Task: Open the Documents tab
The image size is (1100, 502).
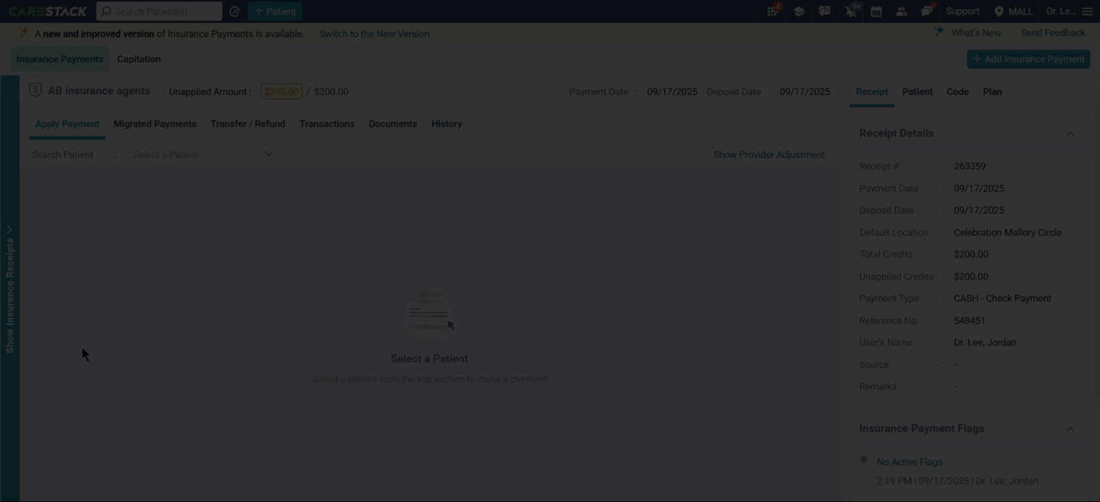Action: (x=393, y=124)
